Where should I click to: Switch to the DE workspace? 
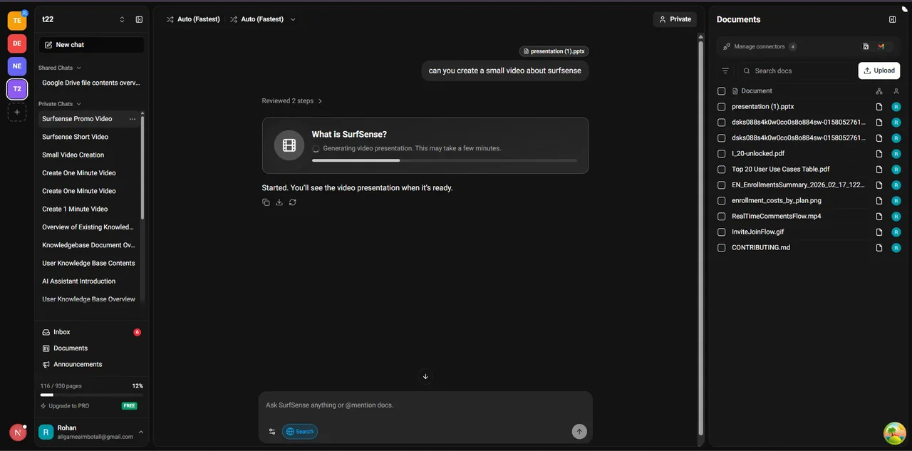[17, 43]
